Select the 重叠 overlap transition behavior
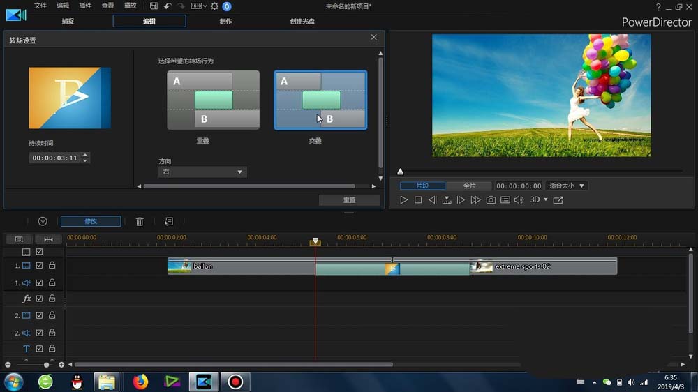 pyautogui.click(x=213, y=100)
